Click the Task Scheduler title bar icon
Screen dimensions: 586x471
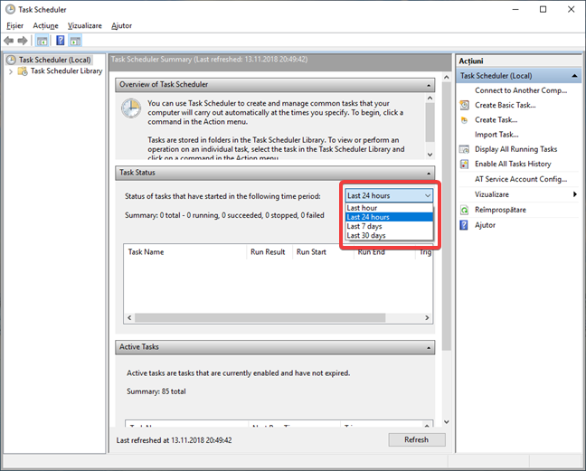click(10, 9)
